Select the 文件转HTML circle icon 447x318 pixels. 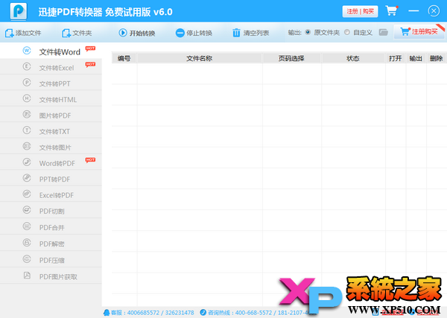27,98
